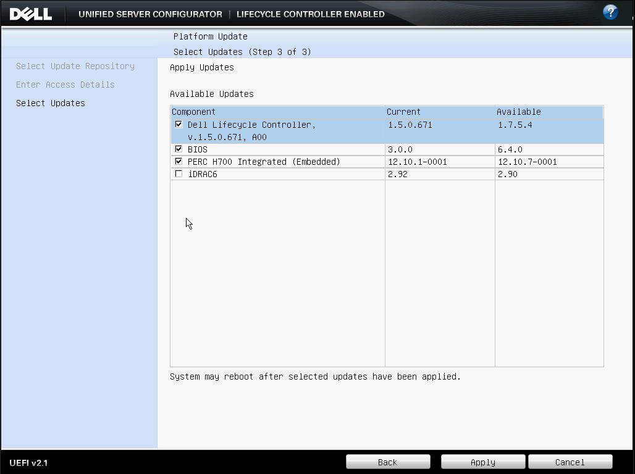Click the Current column header
This screenshot has width=635, height=474.
coord(440,112)
